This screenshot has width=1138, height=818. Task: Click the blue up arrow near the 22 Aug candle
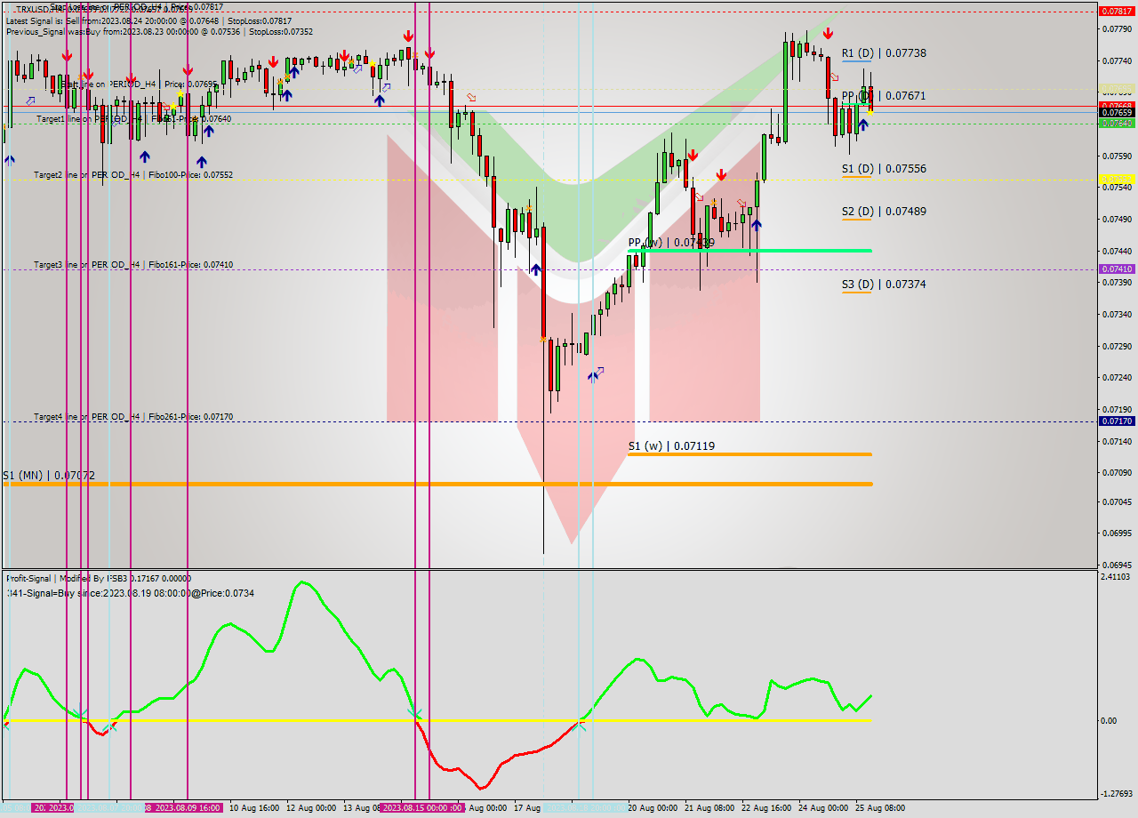[757, 224]
